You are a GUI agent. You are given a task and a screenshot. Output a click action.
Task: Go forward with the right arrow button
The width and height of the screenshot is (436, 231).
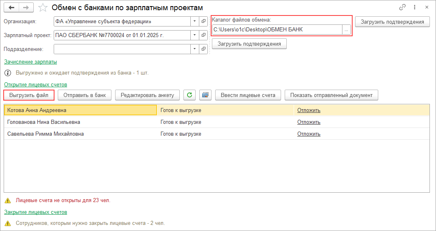click(26, 8)
